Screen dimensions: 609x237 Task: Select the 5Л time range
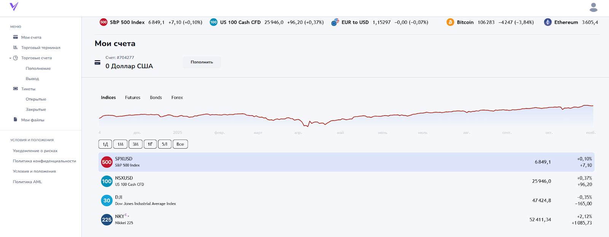[x=164, y=144]
